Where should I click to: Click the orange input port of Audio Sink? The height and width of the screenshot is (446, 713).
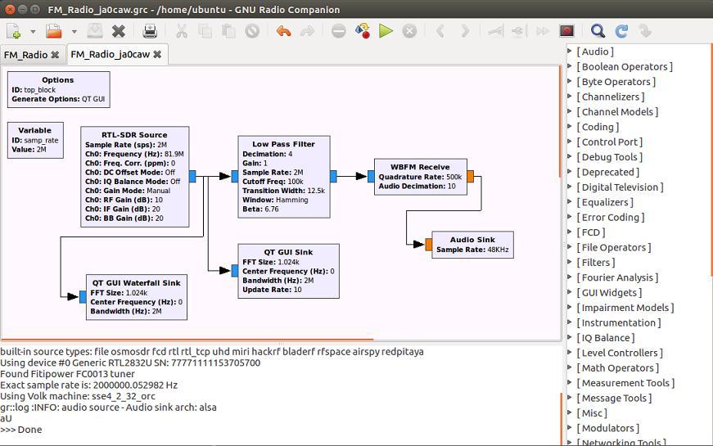(x=428, y=245)
